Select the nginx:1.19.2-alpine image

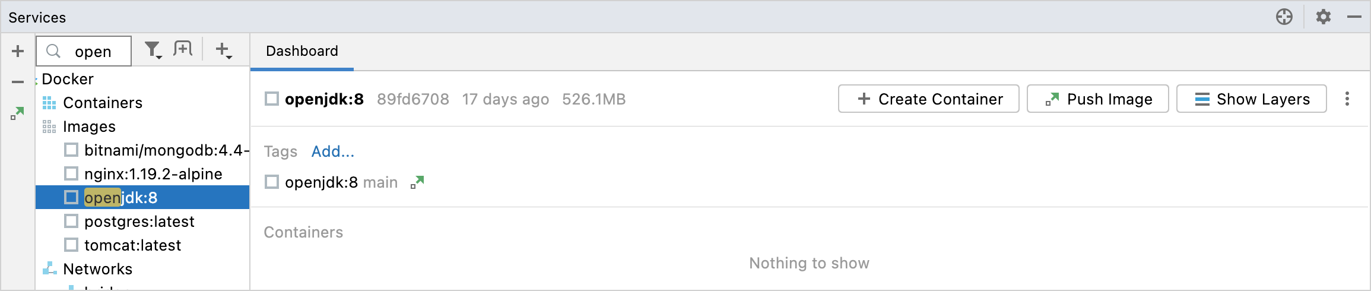click(153, 174)
